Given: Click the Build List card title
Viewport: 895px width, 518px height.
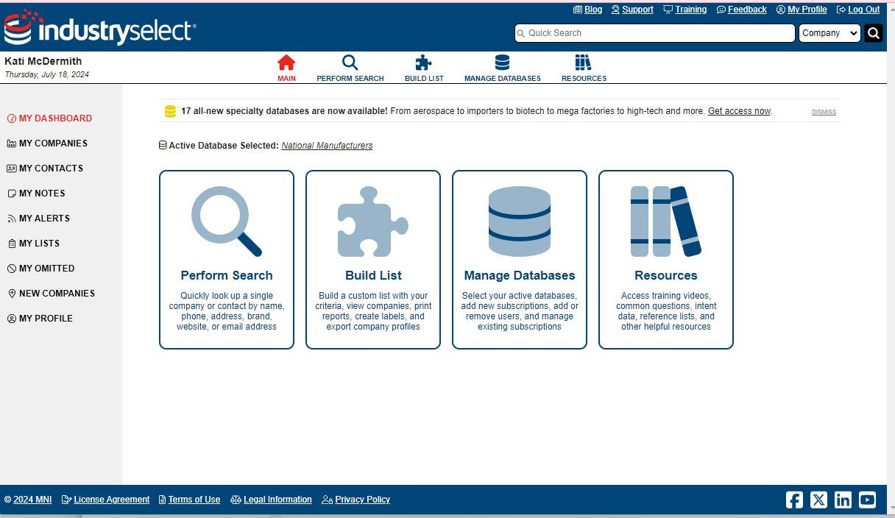Looking at the screenshot, I should point(373,276).
